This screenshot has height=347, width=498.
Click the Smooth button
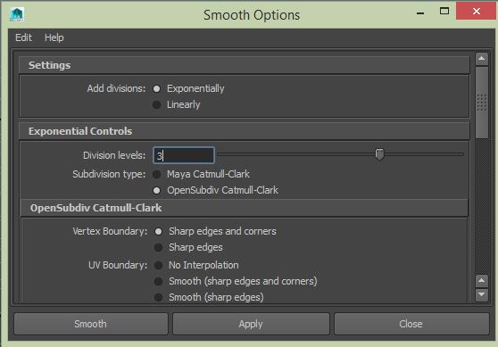(x=91, y=324)
